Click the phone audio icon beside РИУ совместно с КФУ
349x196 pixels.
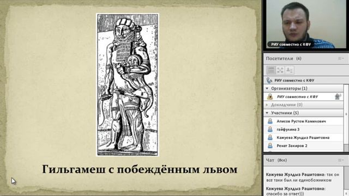pyautogui.click(x=269, y=80)
